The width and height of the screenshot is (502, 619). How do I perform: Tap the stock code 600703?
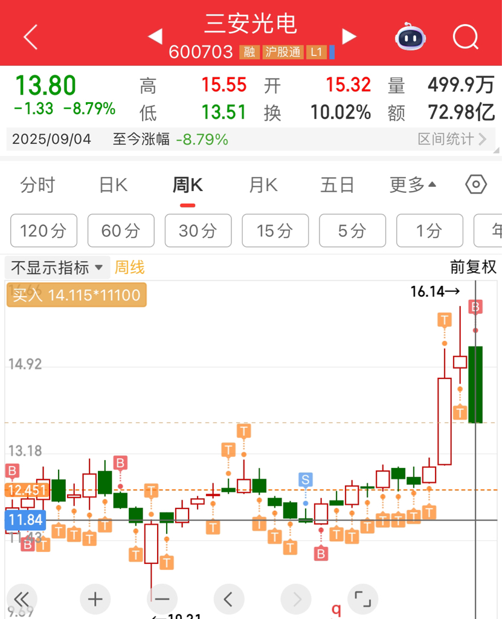tap(201, 52)
